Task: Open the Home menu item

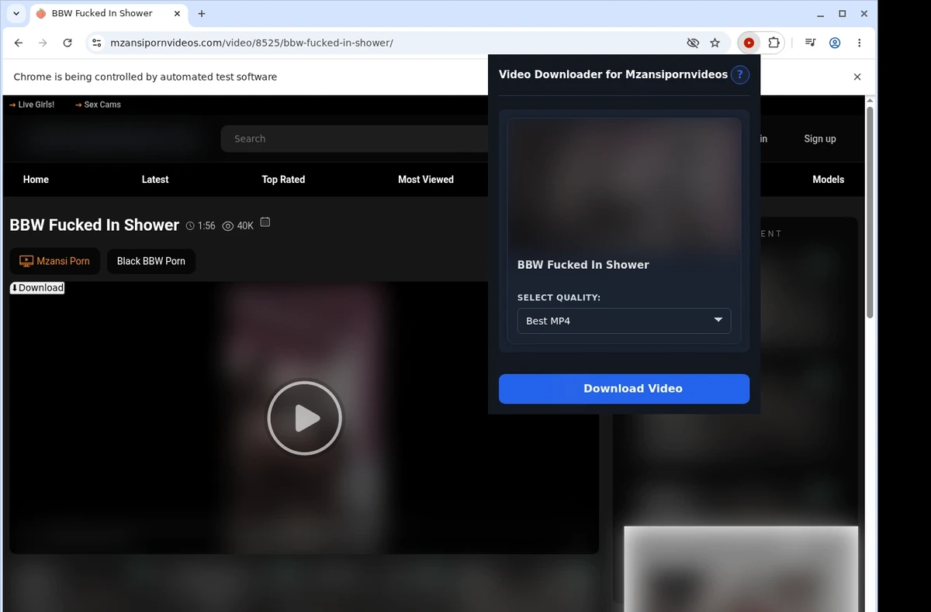Action: coord(36,179)
